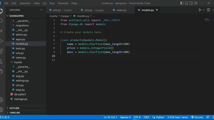The width and height of the screenshot is (214, 120).
Task: Open asgi.py in the explorer
Action: (x=26, y=76)
